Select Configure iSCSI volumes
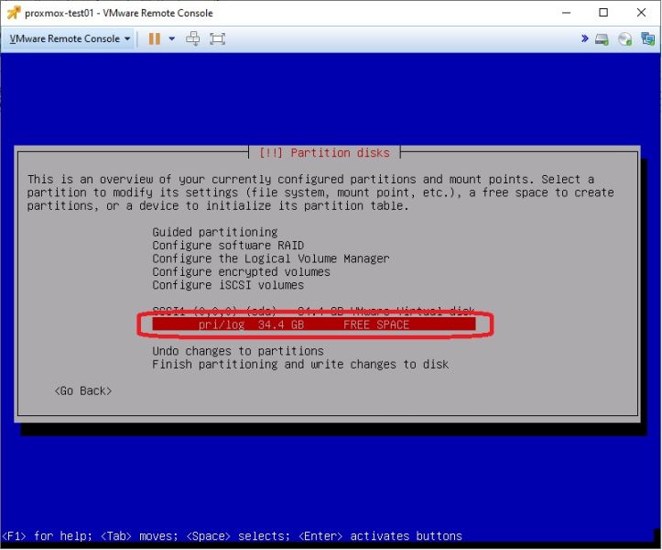Screen dimensions: 662x550 pyautogui.click(x=228, y=285)
